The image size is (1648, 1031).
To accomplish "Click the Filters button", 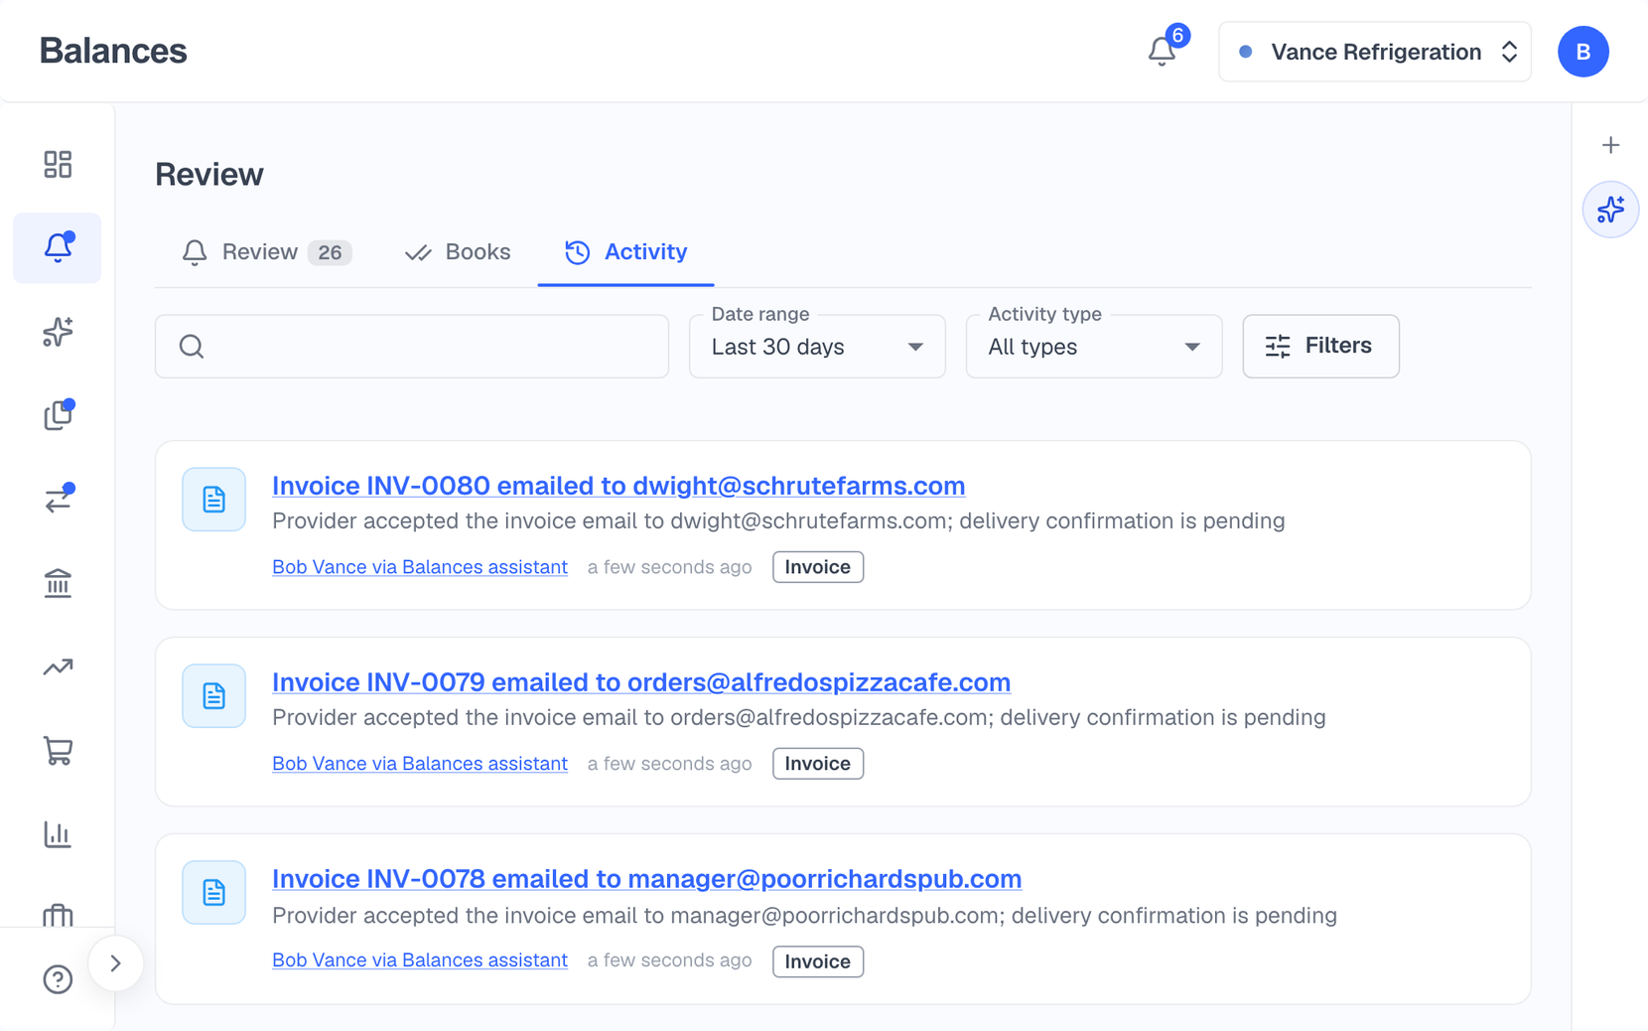I will pos(1320,347).
